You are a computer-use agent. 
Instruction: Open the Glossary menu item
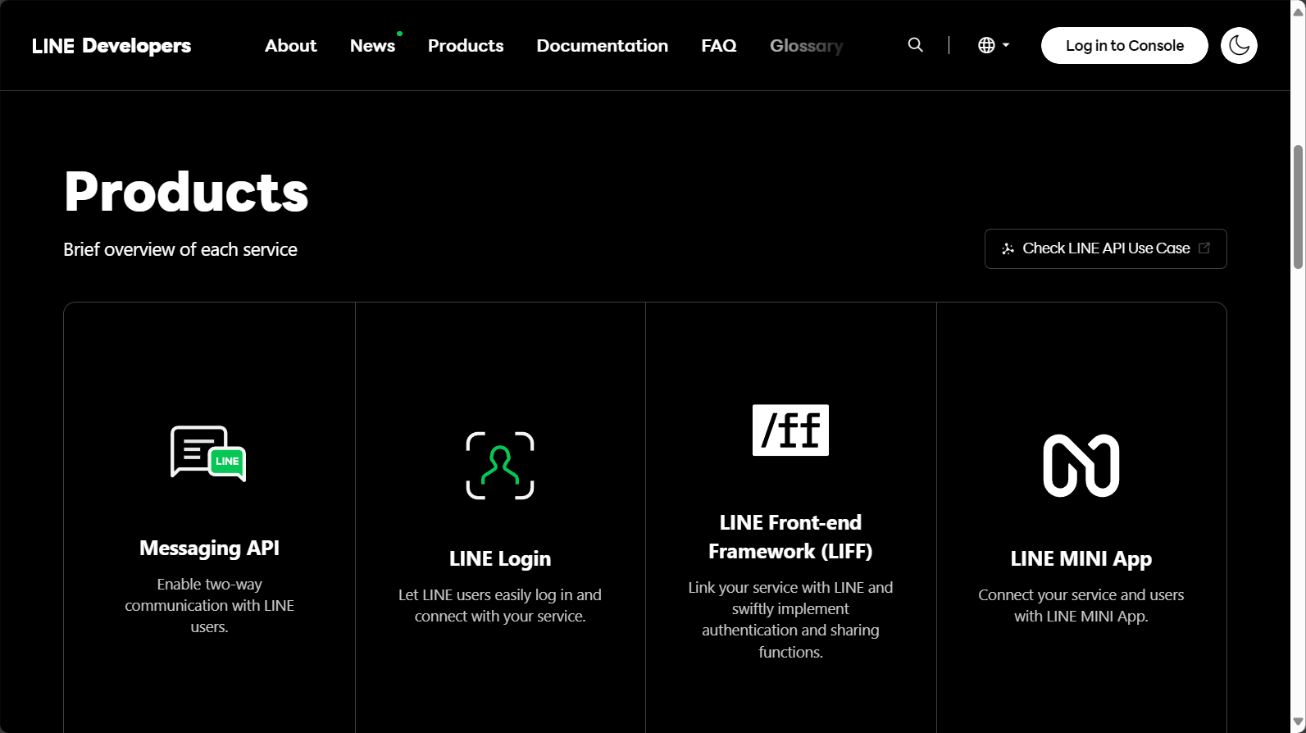[x=807, y=46]
